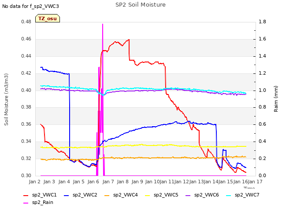
Task: Select the sp2_VWC2 legend label
Action: (85, 195)
